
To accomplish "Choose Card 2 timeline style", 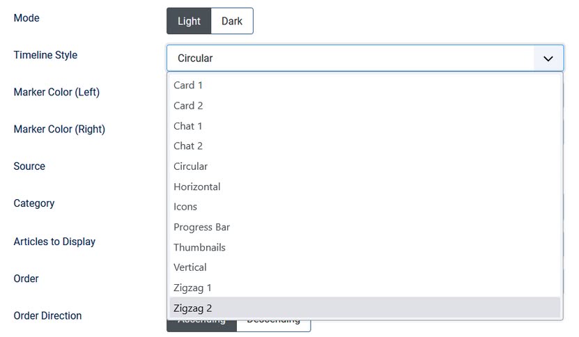I will tap(188, 106).
